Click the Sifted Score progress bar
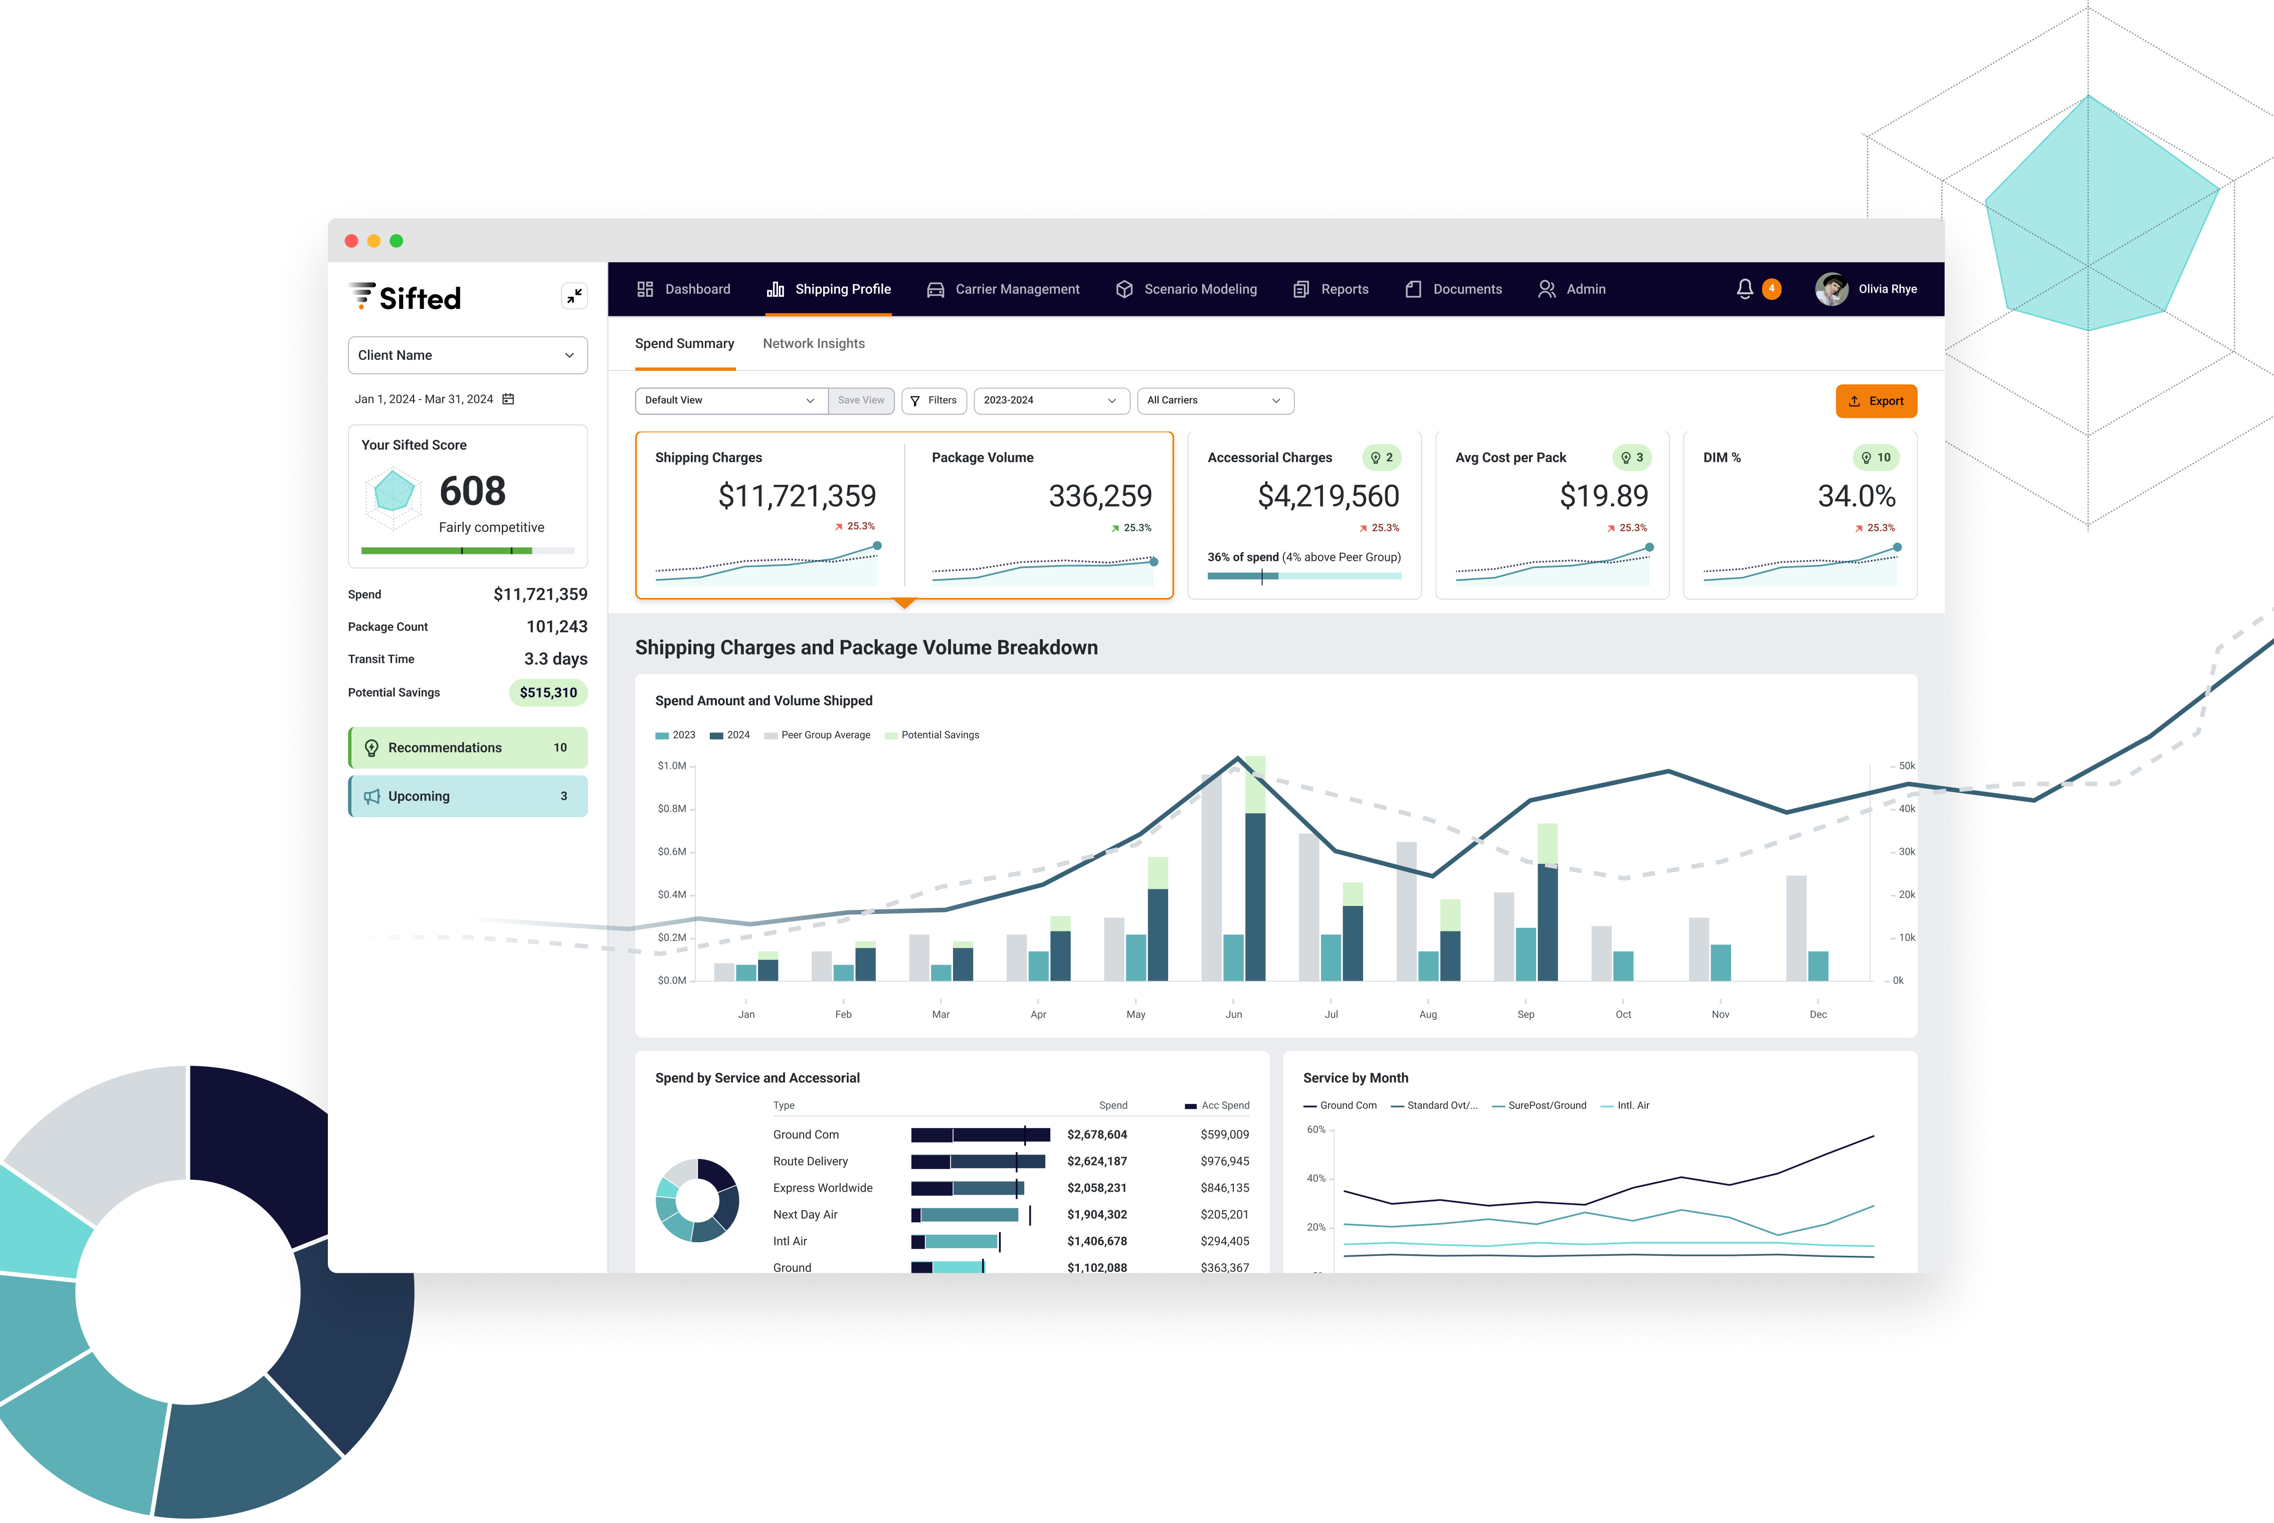Image resolution: width=2274 pixels, height=1523 pixels. (x=467, y=551)
